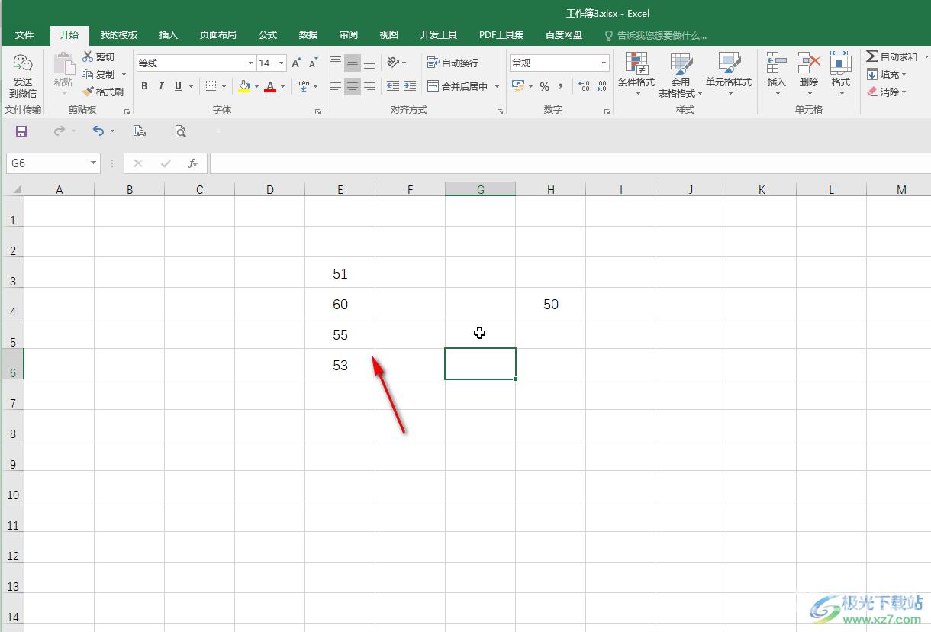Image resolution: width=931 pixels, height=632 pixels.
Task: Toggle Underline formatting
Action: 178,86
